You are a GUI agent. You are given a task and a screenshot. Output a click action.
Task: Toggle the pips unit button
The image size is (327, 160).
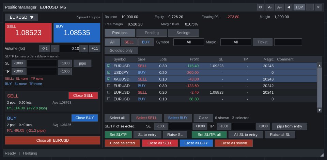pos(82,63)
